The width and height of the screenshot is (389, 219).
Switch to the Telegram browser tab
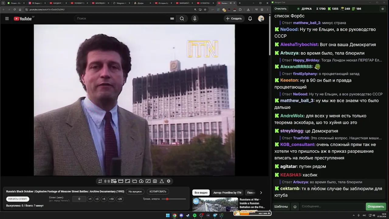pos(122,3)
